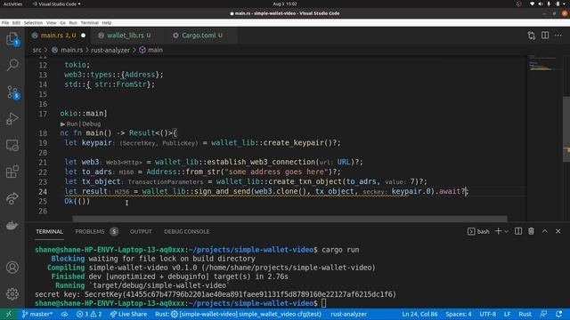The height and width of the screenshot is (320, 570).
Task: Open the clock showing Aug 3 in top bar
Action: (285, 4)
